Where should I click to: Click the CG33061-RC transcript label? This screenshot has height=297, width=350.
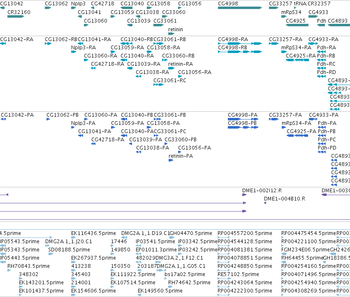(170, 81)
